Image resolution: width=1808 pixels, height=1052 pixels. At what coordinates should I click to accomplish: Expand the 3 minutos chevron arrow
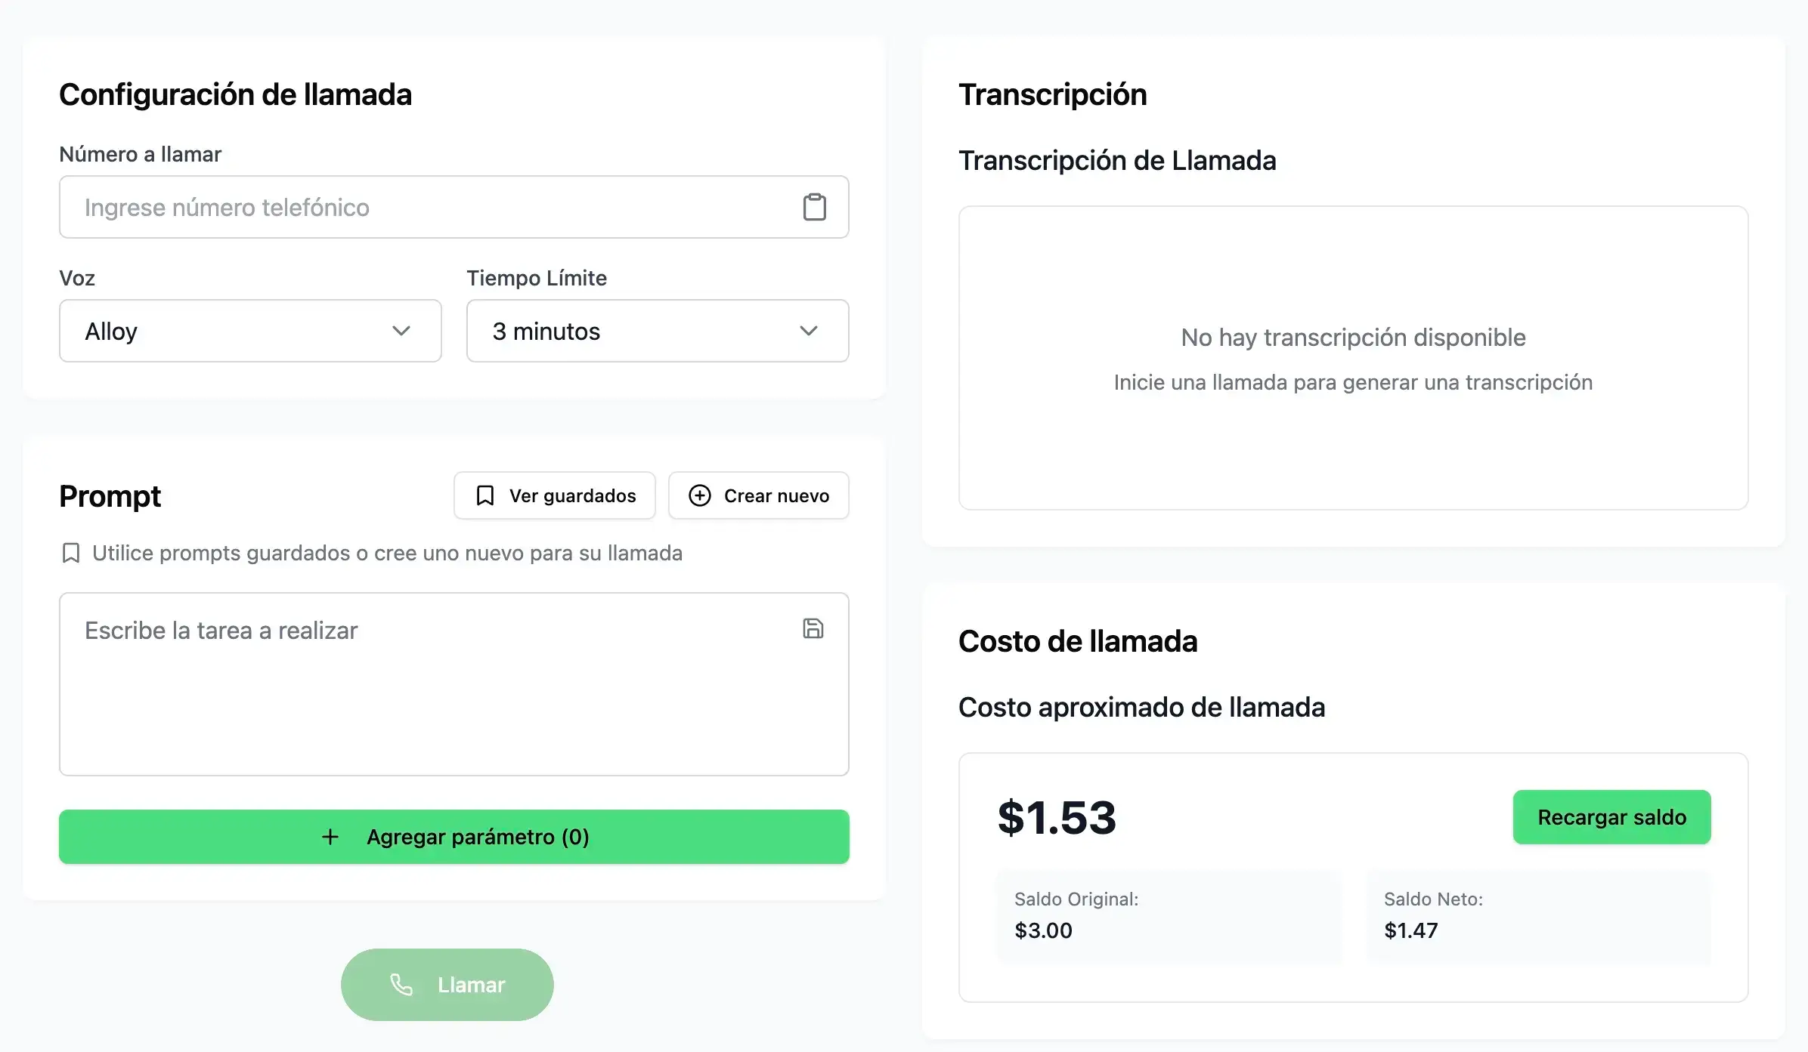point(809,331)
